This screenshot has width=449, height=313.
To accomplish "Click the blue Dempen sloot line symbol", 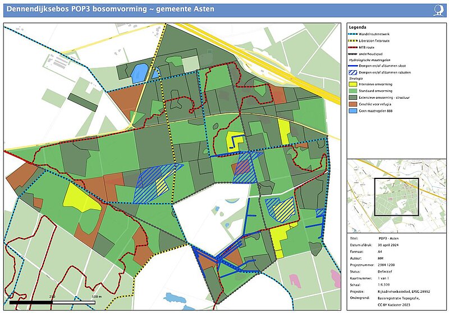I will coord(353,66).
